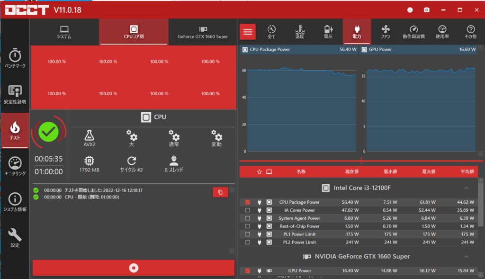Viewport: 485px width, 279px height.
Task: Click the star favorites column header
Action: pos(259,171)
